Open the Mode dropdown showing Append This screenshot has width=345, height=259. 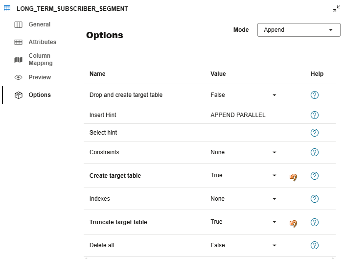(299, 30)
